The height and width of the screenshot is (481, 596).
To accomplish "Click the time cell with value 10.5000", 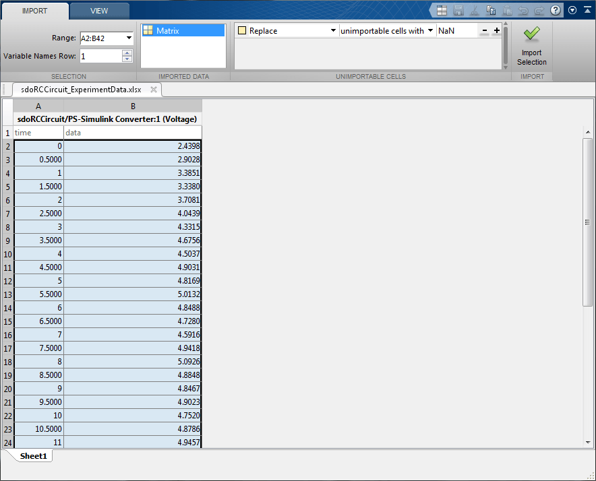I will tap(38, 429).
